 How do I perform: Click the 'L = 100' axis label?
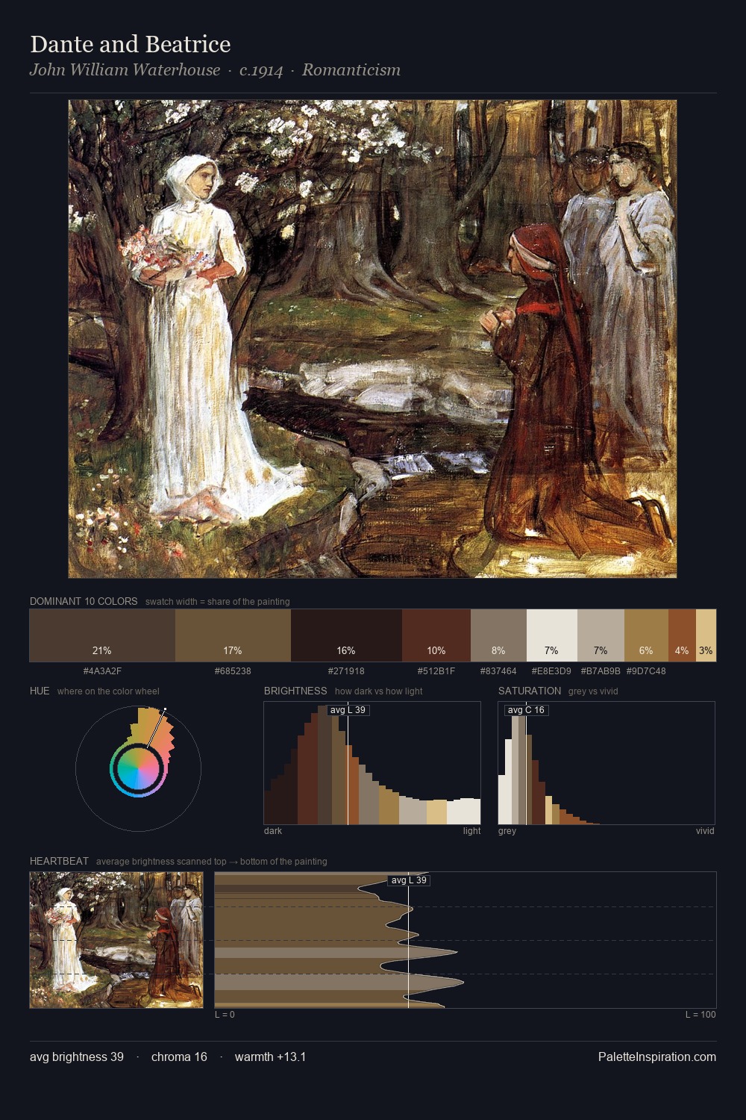coord(700,1015)
